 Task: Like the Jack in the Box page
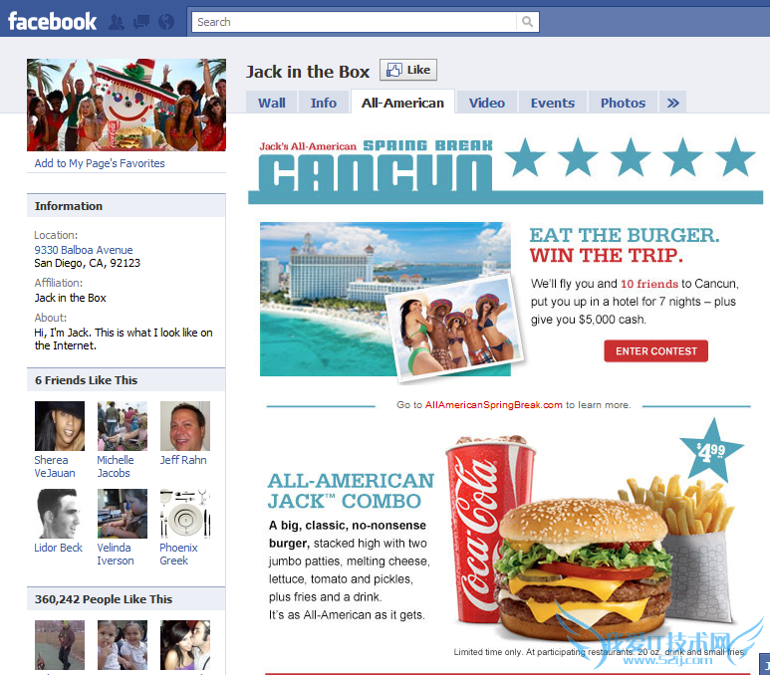408,70
